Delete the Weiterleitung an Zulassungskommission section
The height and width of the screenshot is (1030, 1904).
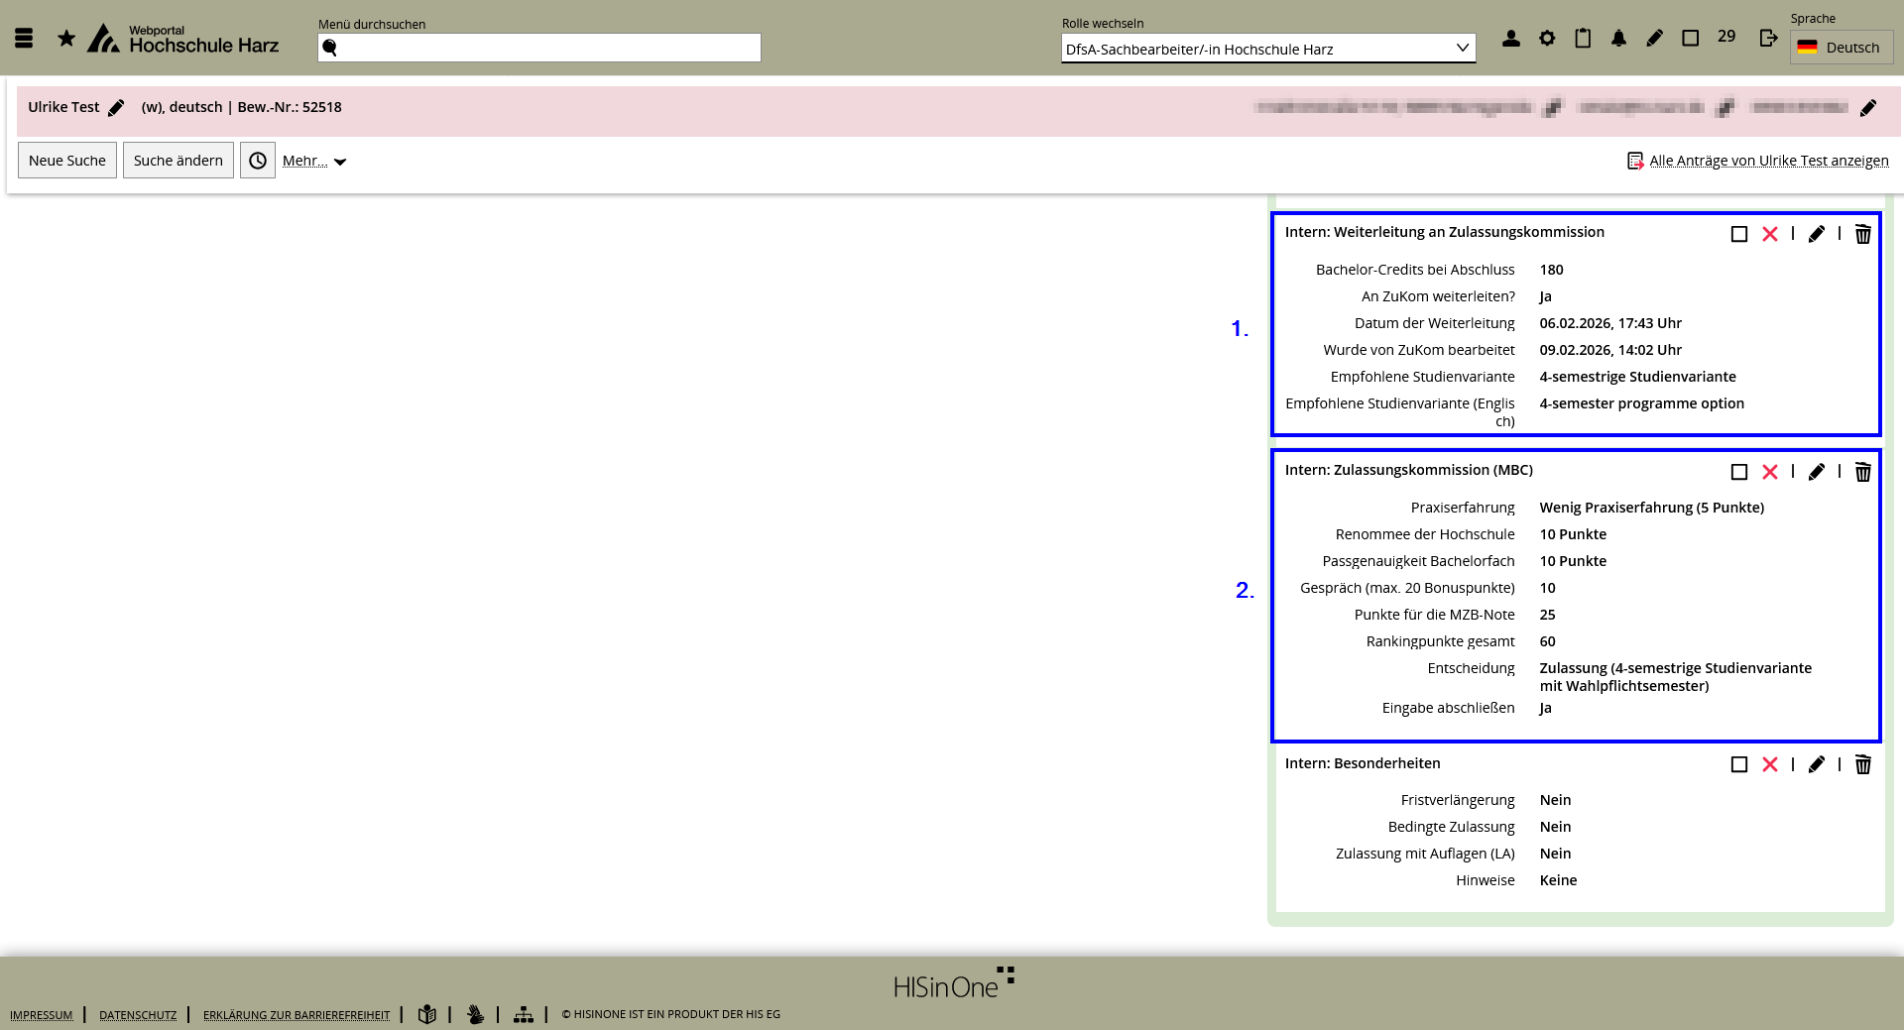point(1862,234)
